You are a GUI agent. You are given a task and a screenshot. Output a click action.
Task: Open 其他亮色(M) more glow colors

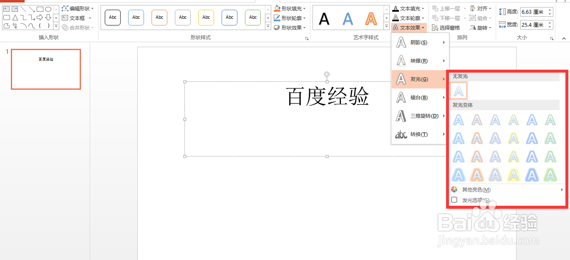507,190
